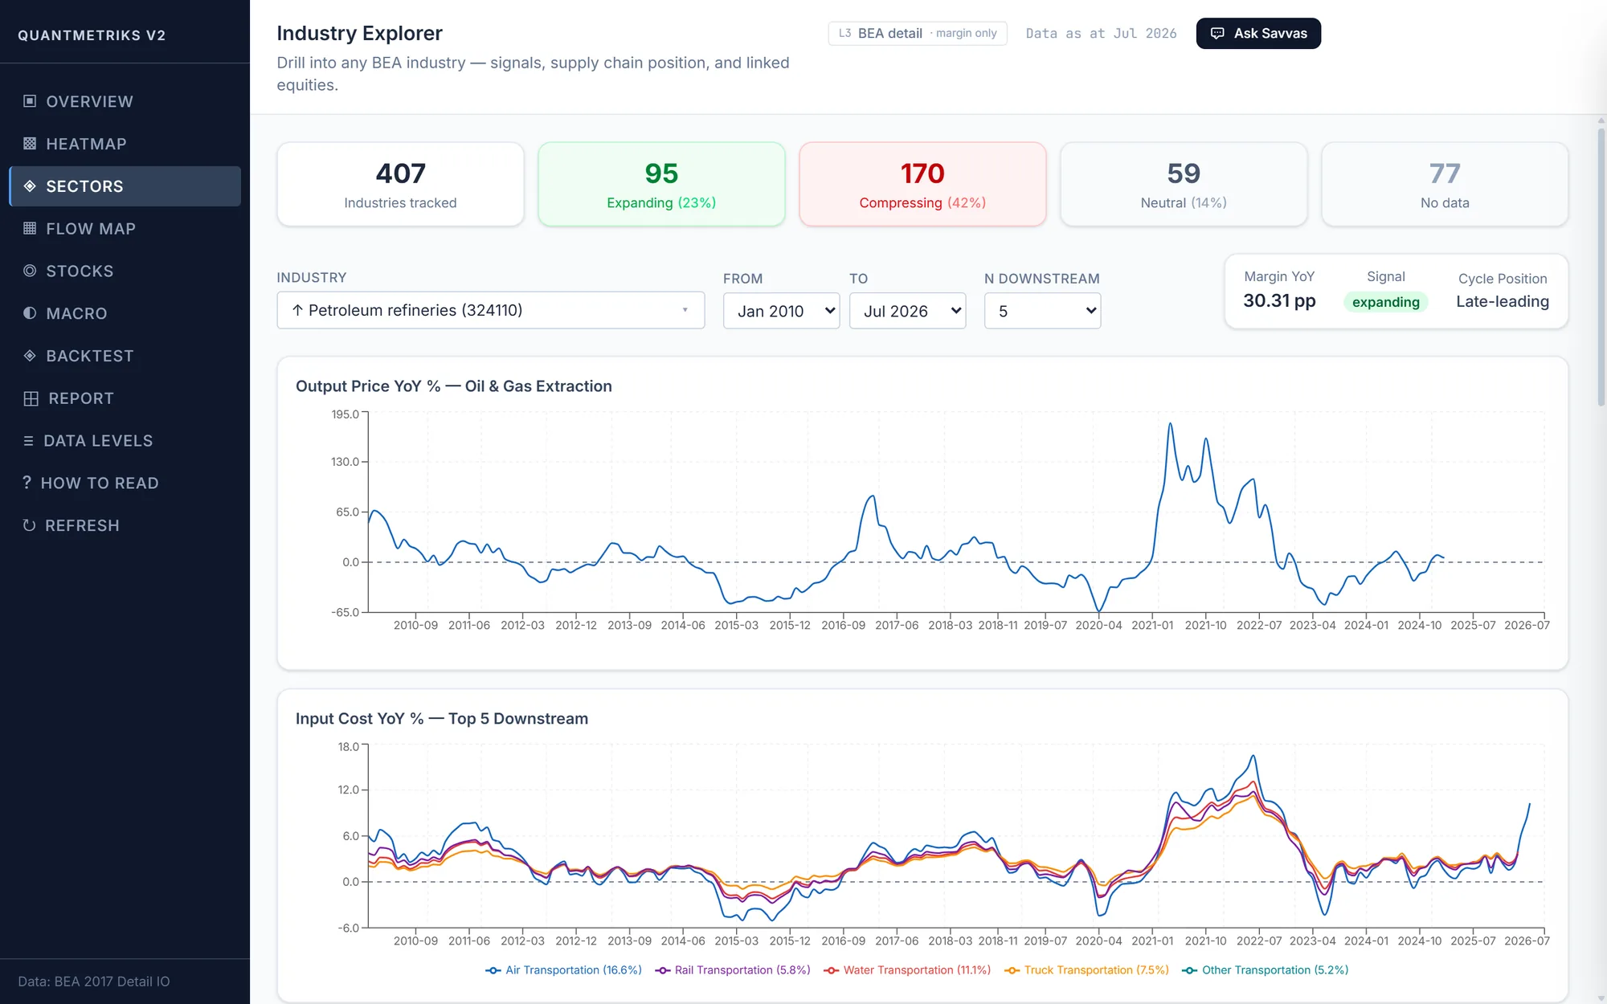The width and height of the screenshot is (1607, 1004).
Task: Toggle Other Transportation legend series
Action: [1266, 970]
